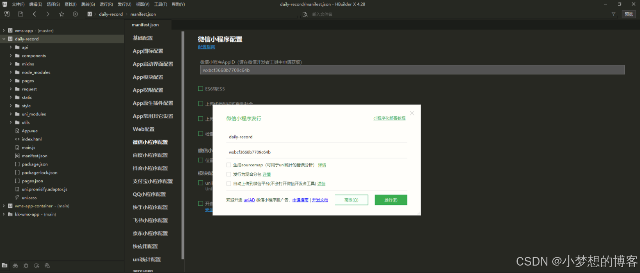The image size is (640, 273).
Task: Switch to 百度小程序配置 section
Action: [150, 155]
